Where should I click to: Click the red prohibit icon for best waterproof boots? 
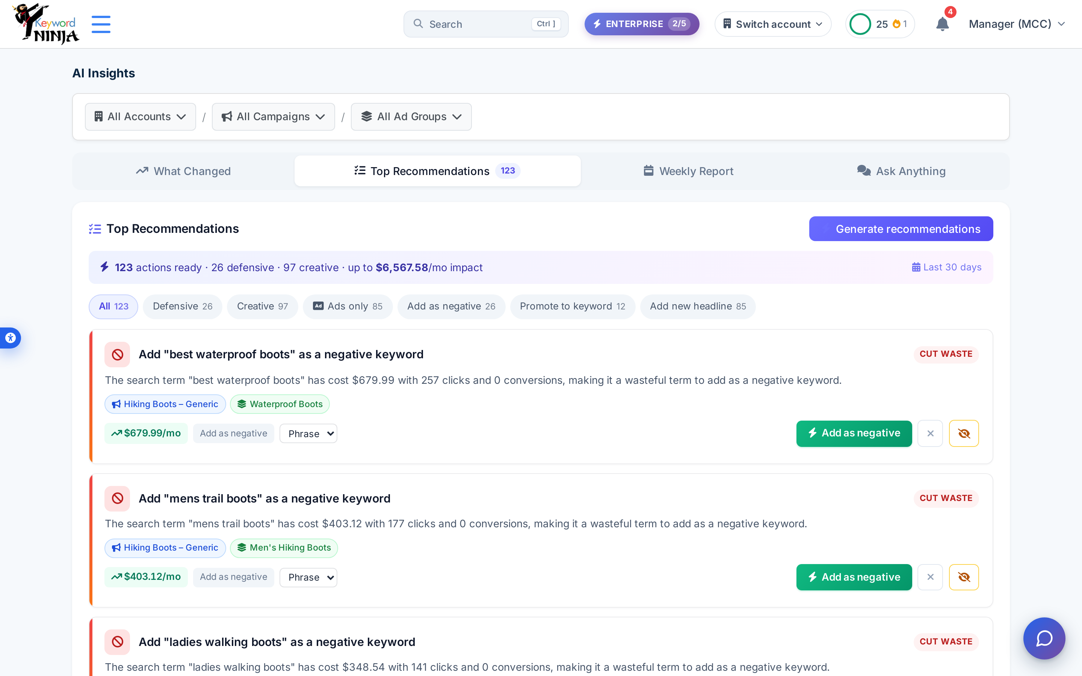[x=117, y=355]
